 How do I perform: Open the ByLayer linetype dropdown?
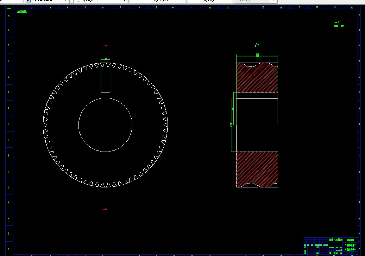[157, 1]
